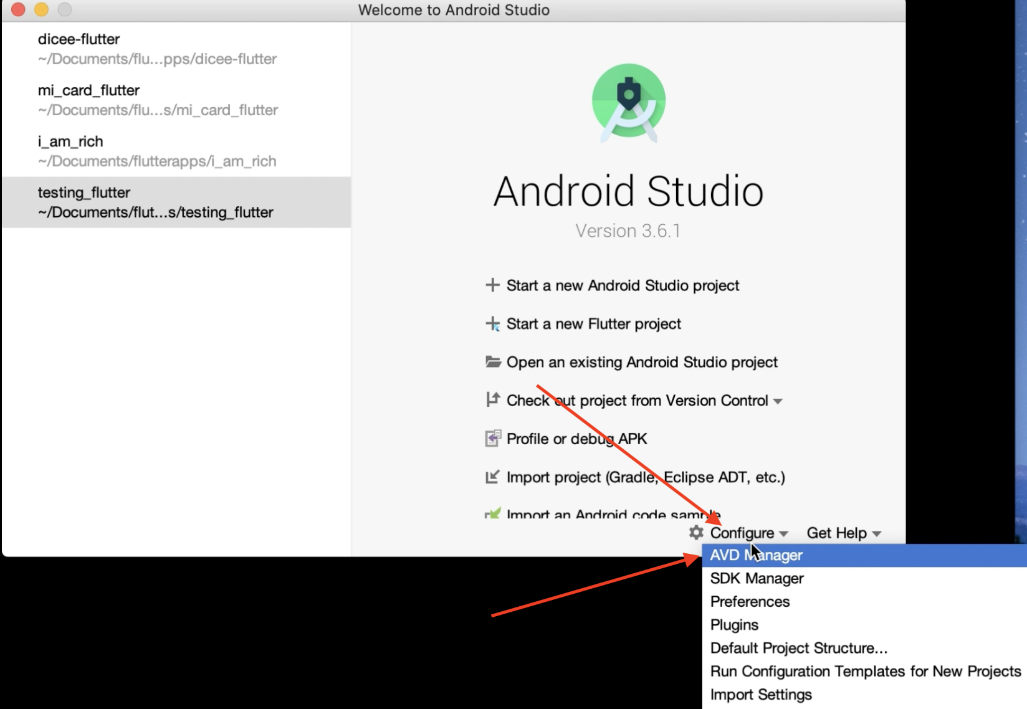Select Plugins from the menu
The image size is (1027, 709).
click(734, 624)
